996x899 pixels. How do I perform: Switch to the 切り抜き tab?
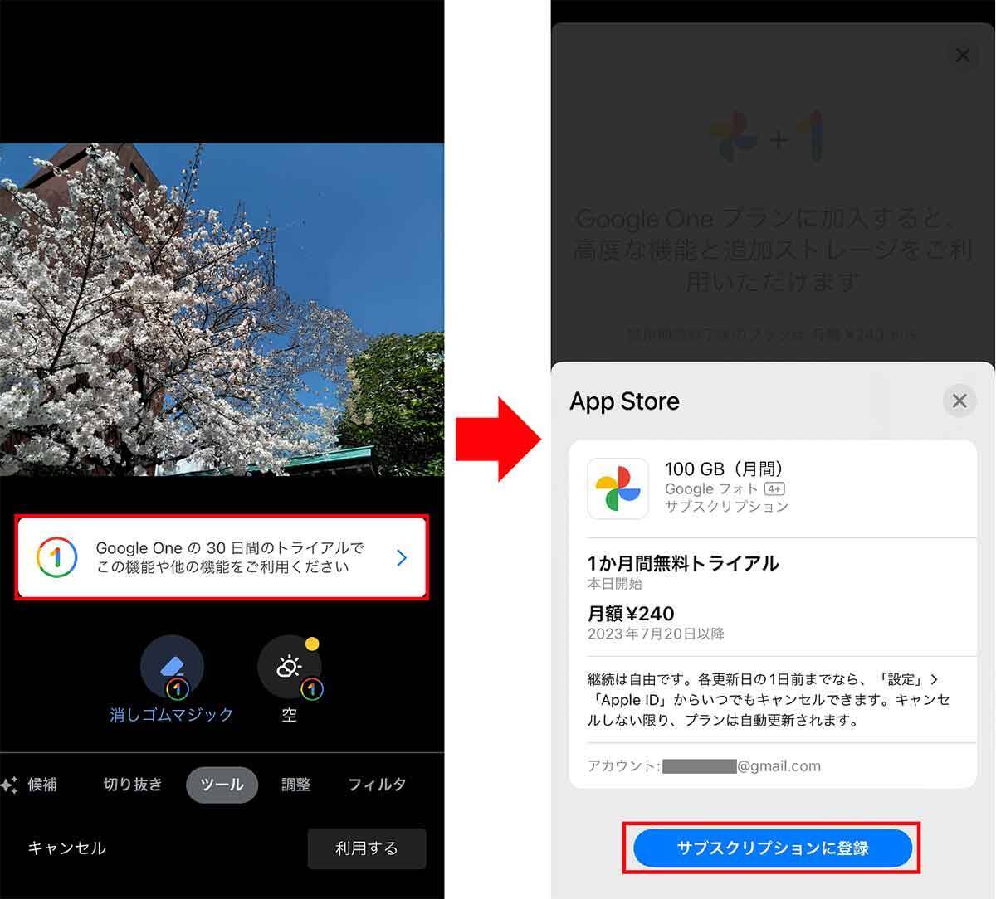tap(133, 785)
